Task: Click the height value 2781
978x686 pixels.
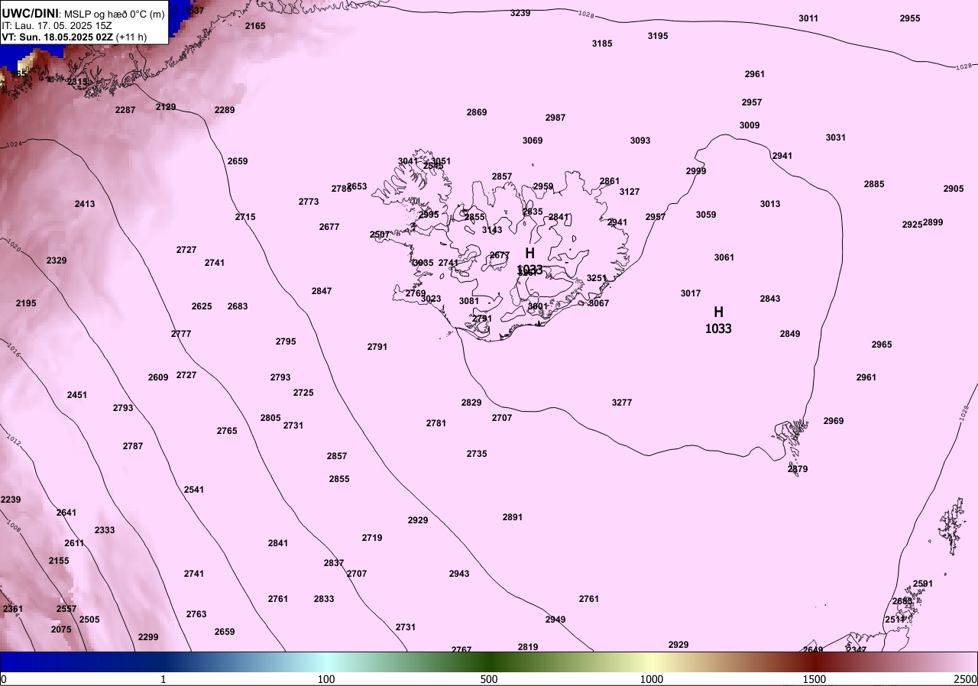Action: pyautogui.click(x=436, y=423)
